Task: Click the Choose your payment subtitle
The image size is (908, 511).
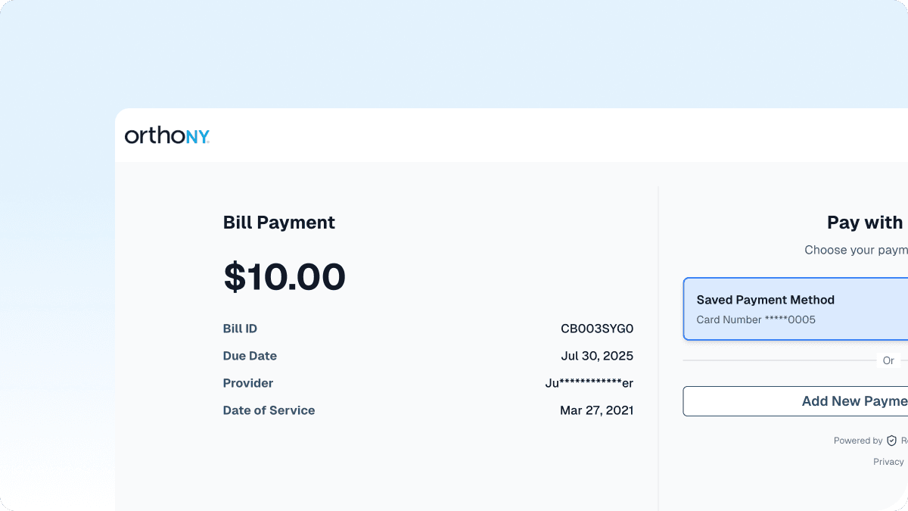Action: [855, 250]
